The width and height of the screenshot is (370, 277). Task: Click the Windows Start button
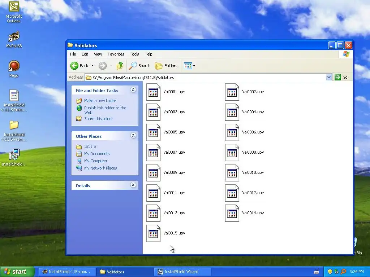pyautogui.click(x=17, y=272)
